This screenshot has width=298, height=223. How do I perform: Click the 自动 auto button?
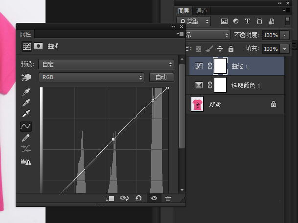161,77
